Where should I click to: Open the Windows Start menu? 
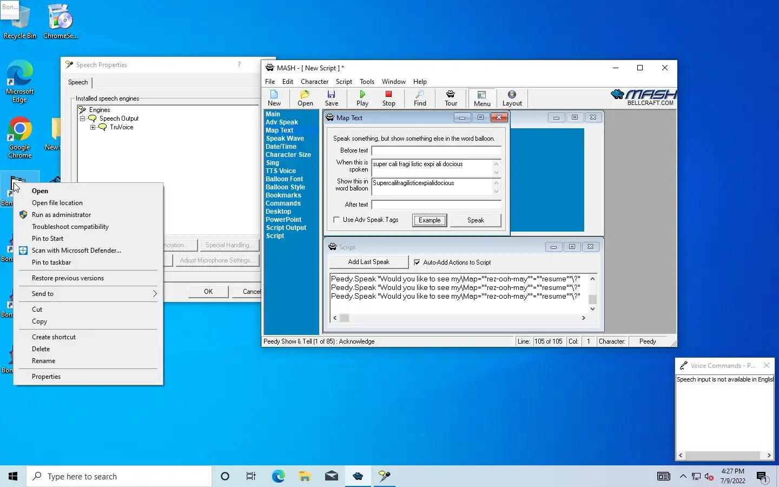13,476
